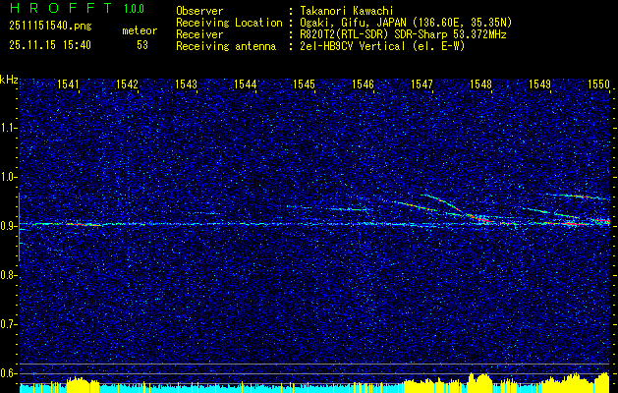
Task: Click the 1550 time marker
Action: point(598,84)
